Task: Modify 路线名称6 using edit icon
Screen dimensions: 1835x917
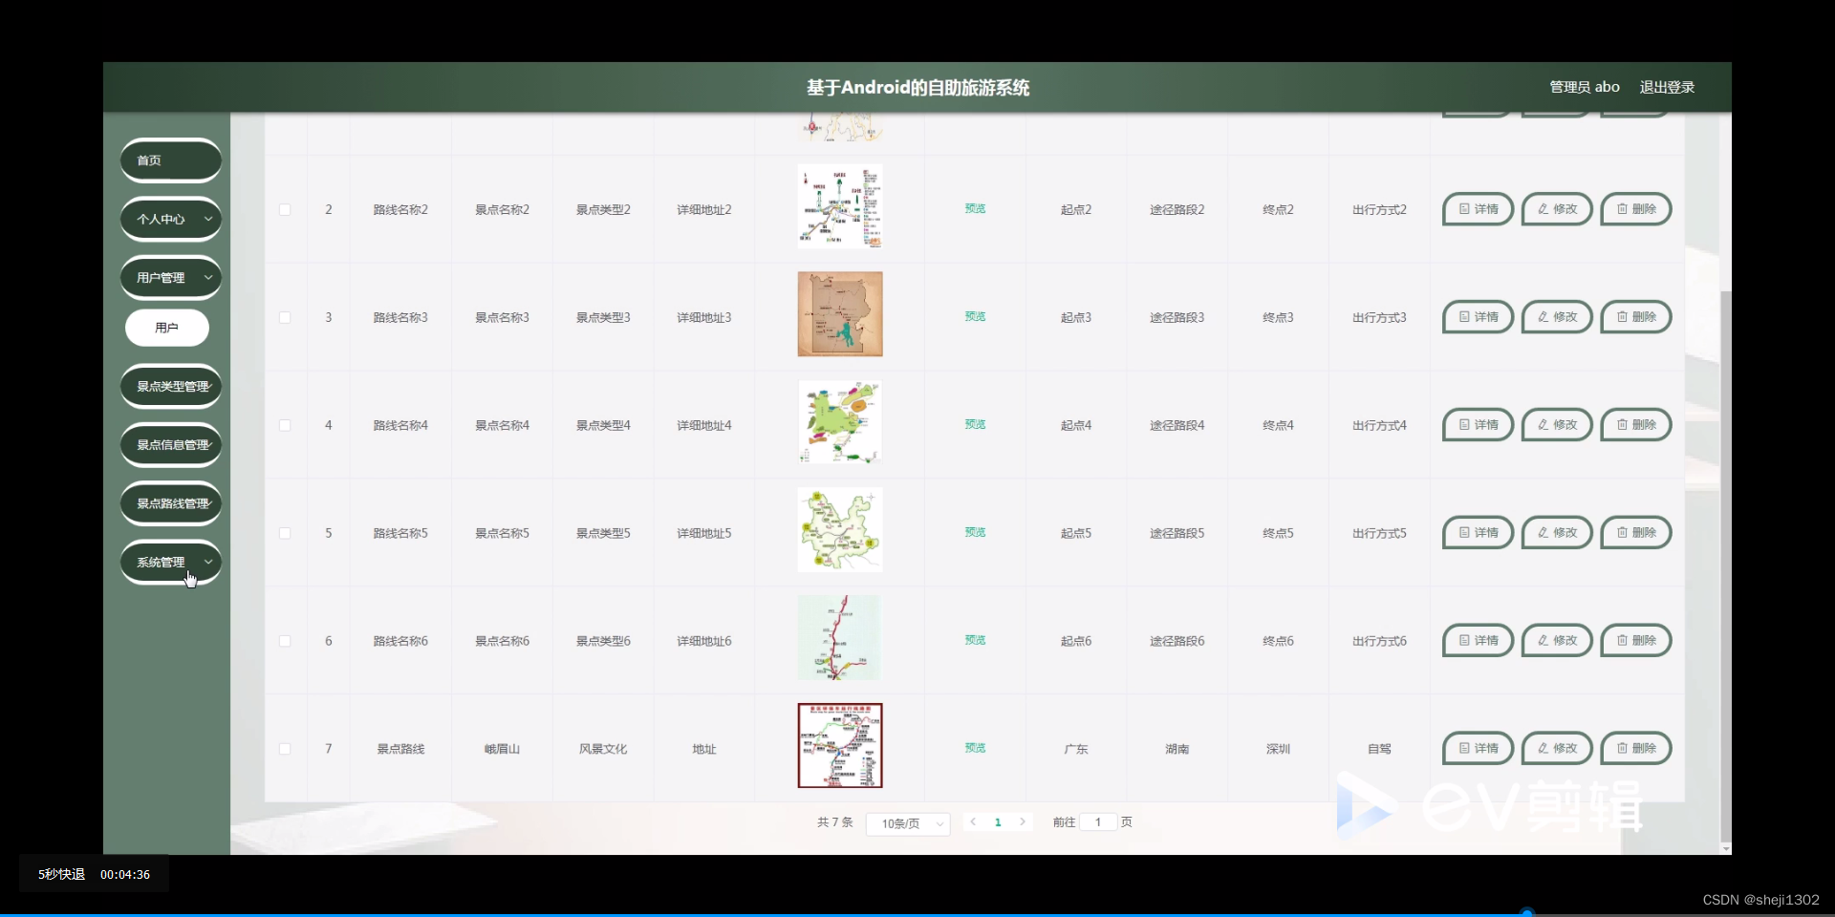Action: (1556, 640)
